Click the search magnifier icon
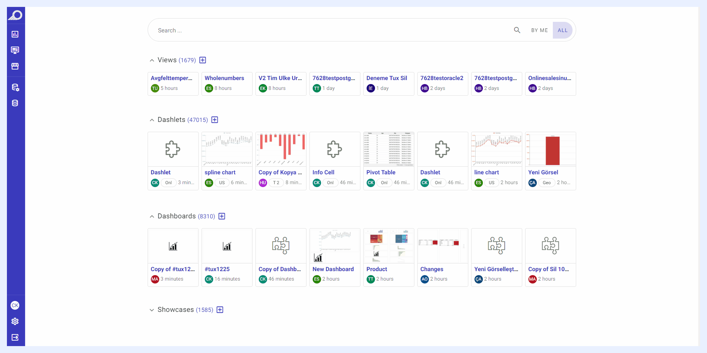 (517, 30)
